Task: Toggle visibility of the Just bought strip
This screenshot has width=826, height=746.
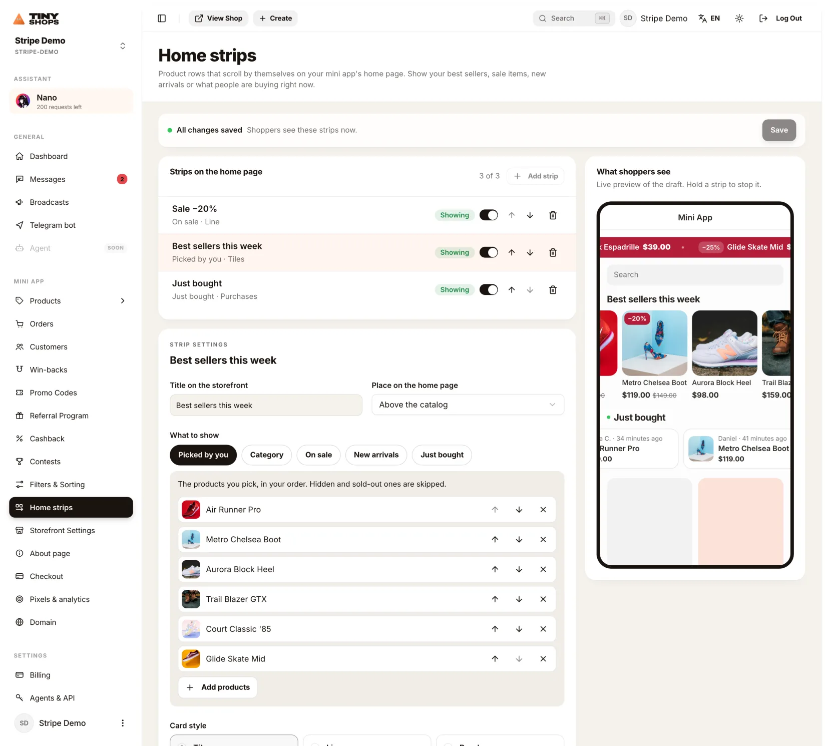Action: coord(489,290)
